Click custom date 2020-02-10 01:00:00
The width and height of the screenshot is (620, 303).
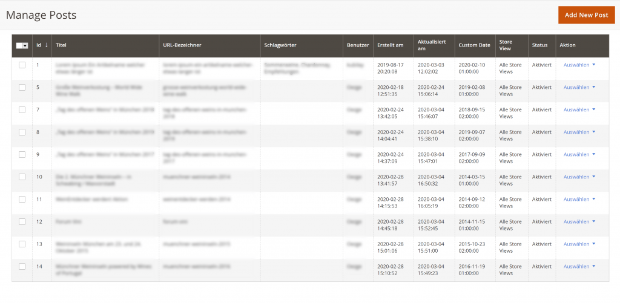pos(472,68)
